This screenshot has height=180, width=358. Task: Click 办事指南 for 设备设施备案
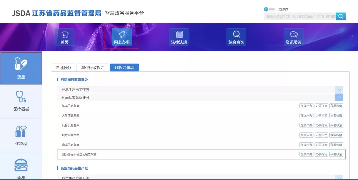tap(321, 125)
